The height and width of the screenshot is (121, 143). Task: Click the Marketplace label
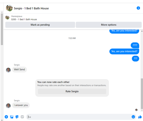click(x=17, y=16)
